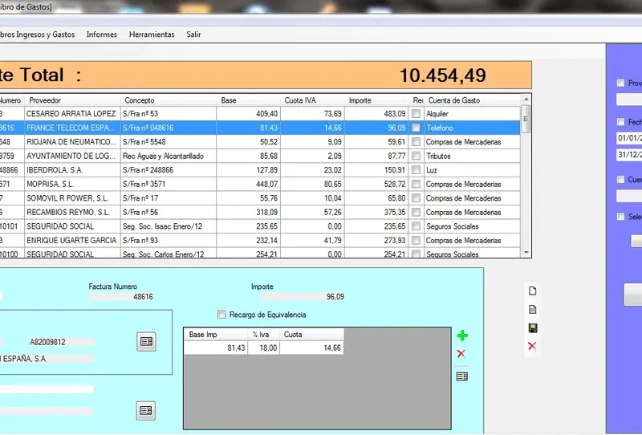Click the document edit icon below new
This screenshot has height=435, width=642.
point(532,309)
